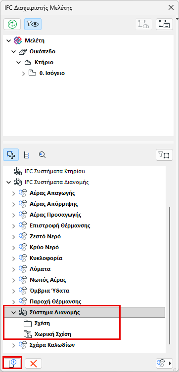179x372 pixels.
Task: Select the Αέρας Προσαγωγής label
Action: tap(55, 215)
